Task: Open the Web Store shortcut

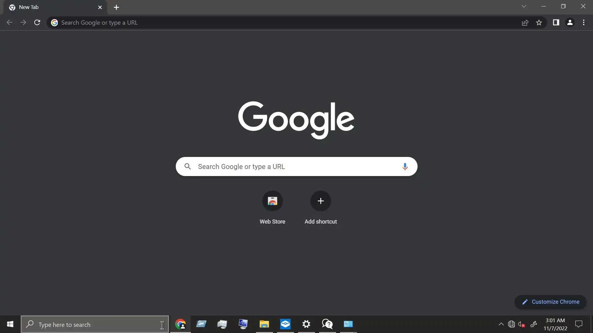Action: click(272, 201)
